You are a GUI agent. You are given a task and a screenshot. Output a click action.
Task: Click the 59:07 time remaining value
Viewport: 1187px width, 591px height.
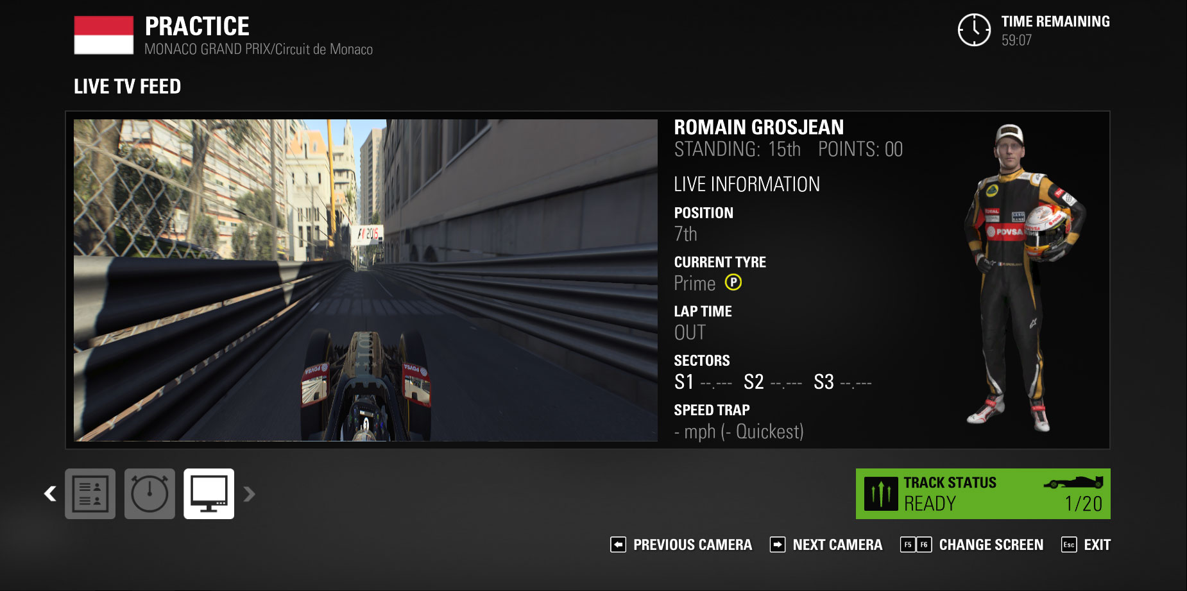1017,40
